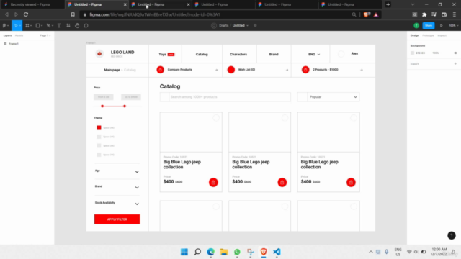Reload the page in browser
Screen dimensions: 461x259
pos(26,14)
